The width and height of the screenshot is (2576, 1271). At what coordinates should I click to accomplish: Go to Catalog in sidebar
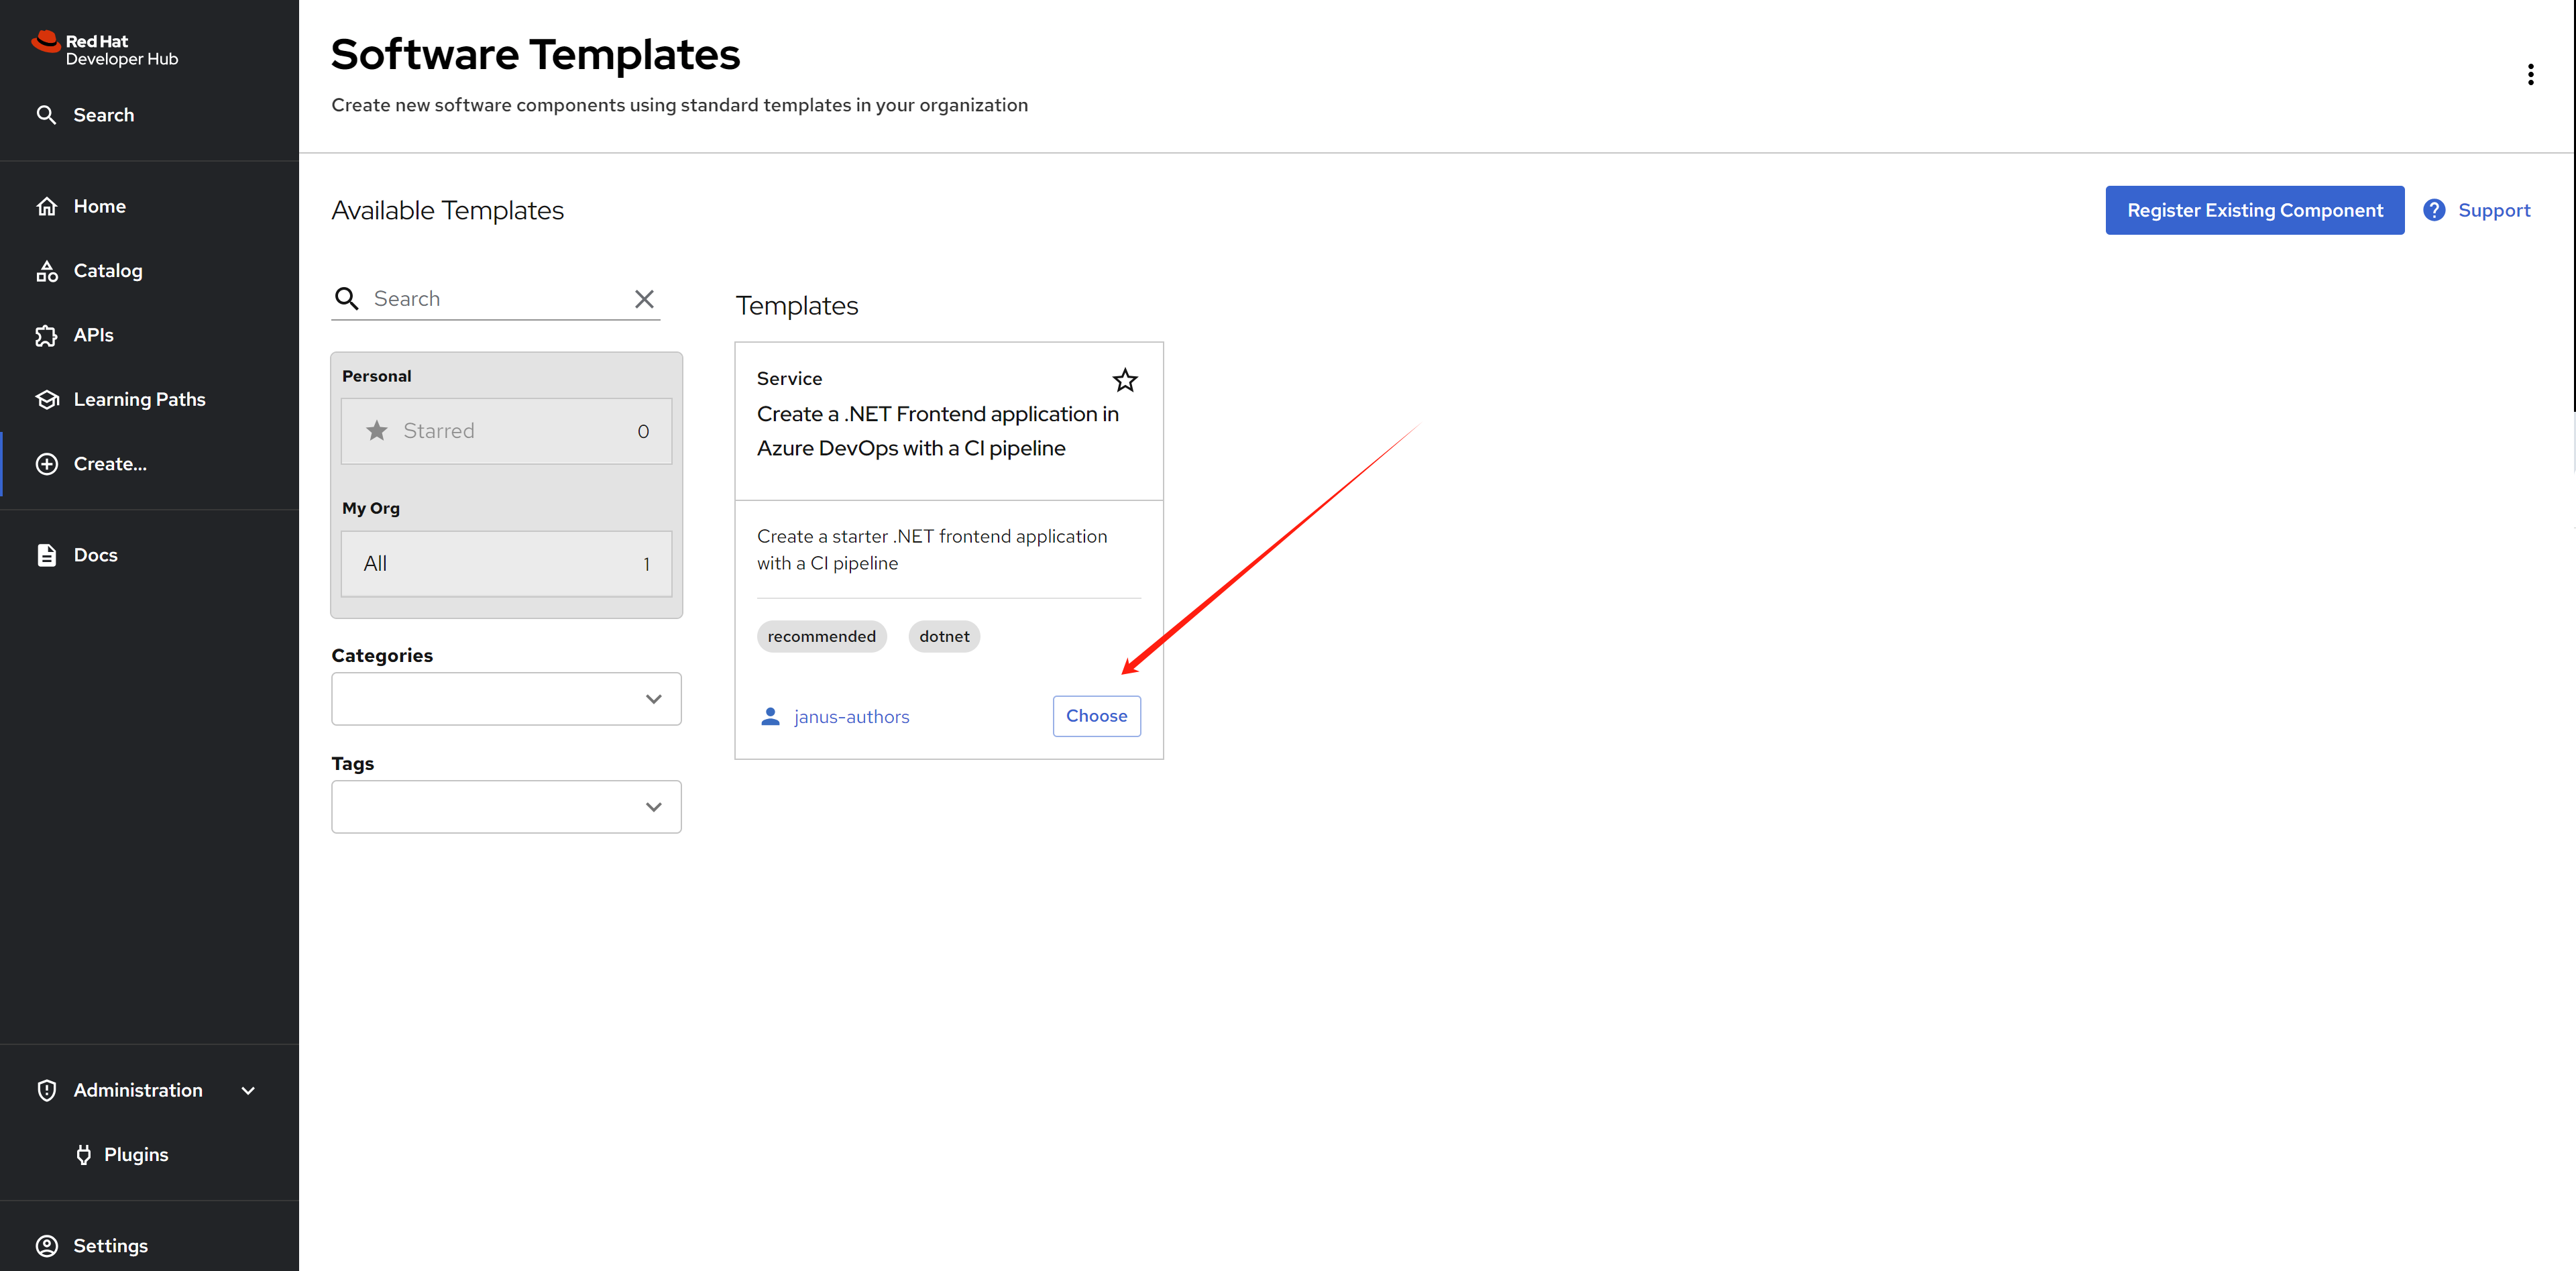[x=107, y=270]
